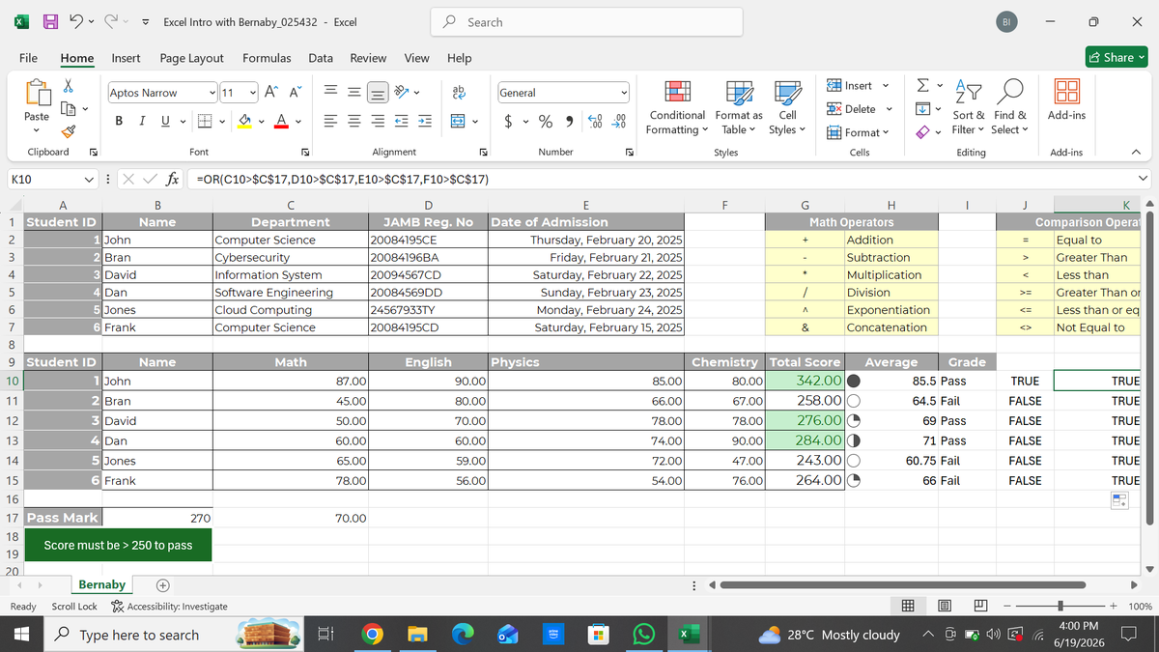This screenshot has height=652, width=1159.
Task: Click the Cut scissors icon
Action: (69, 87)
